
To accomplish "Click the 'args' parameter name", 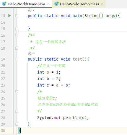I will pyautogui.click(x=110, y=16).
